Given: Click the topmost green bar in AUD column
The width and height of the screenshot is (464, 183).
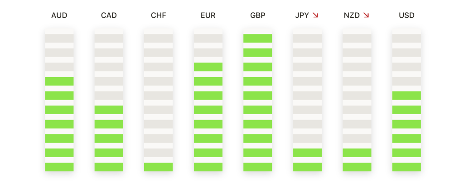Looking at the screenshot, I should click(59, 81).
